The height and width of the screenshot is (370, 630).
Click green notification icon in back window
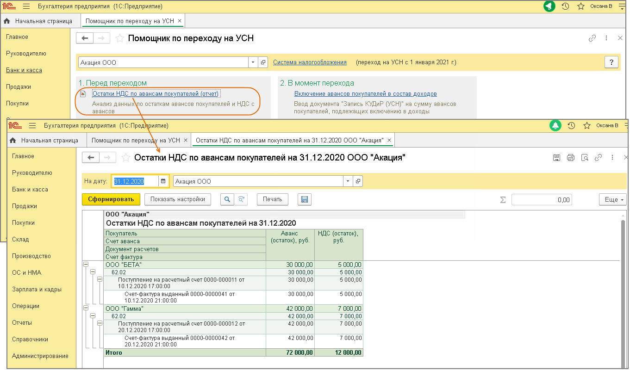point(549,6)
